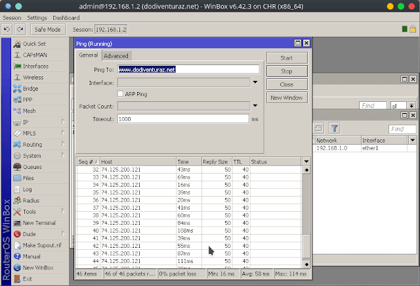Click the padlock icon at top right
Image resolution: width=420 pixels, height=286 pixels.
click(x=413, y=29)
